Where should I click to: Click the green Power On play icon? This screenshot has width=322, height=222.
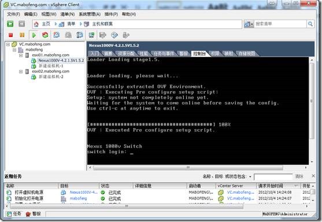(x=34, y=35)
